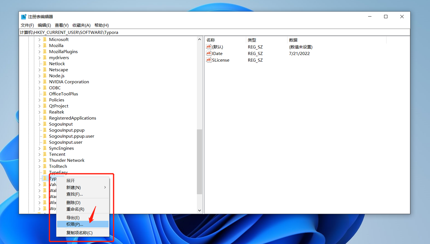Click the tree vertical scrollbar thumb
The image size is (430, 244).
199,162
